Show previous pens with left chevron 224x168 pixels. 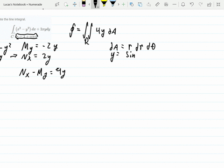(90, 4)
